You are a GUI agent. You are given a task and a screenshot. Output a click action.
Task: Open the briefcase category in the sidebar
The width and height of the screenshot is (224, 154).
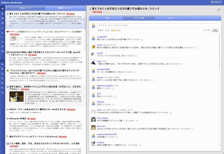2,13
